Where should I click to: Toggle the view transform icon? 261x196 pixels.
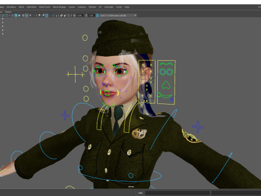97,15
